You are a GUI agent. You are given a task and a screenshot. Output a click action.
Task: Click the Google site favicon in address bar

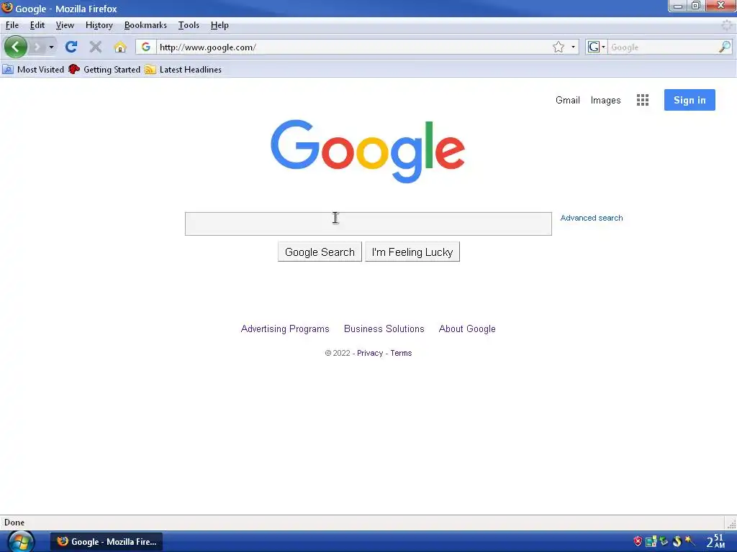pyautogui.click(x=145, y=47)
